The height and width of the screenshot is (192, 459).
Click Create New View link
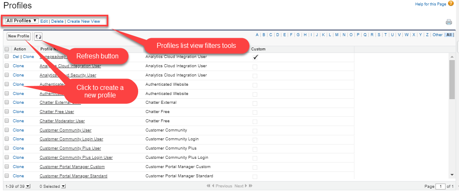[84, 21]
